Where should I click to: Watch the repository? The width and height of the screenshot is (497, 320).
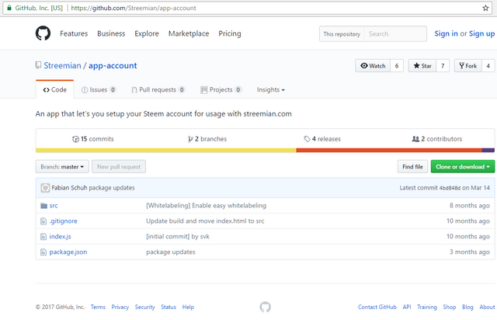point(373,66)
